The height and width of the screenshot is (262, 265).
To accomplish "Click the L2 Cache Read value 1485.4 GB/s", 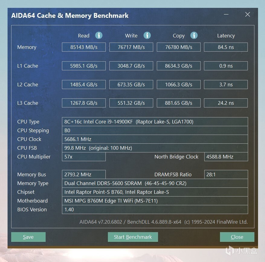I will 84,85.
